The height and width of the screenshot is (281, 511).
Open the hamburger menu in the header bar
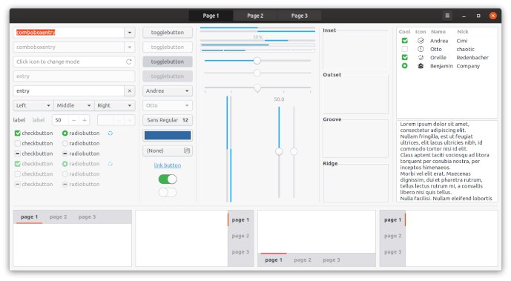click(x=447, y=16)
